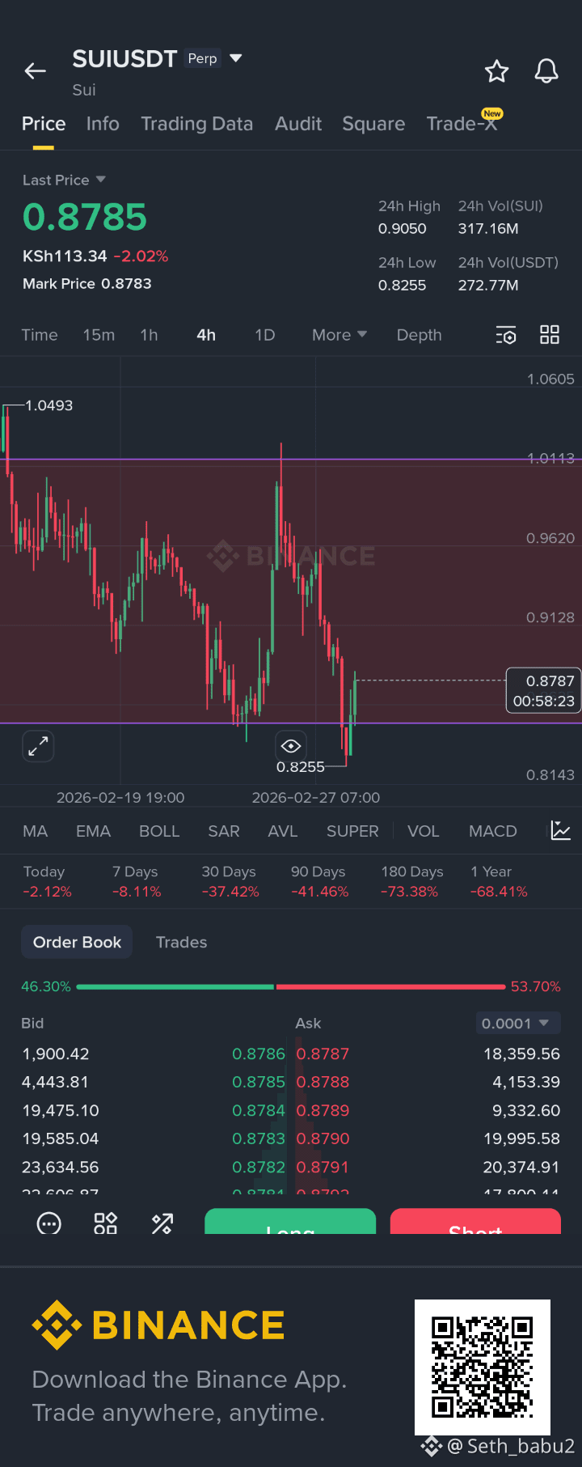Image resolution: width=582 pixels, height=1467 pixels.
Task: Enable the SUPER indicator
Action: pyautogui.click(x=352, y=831)
